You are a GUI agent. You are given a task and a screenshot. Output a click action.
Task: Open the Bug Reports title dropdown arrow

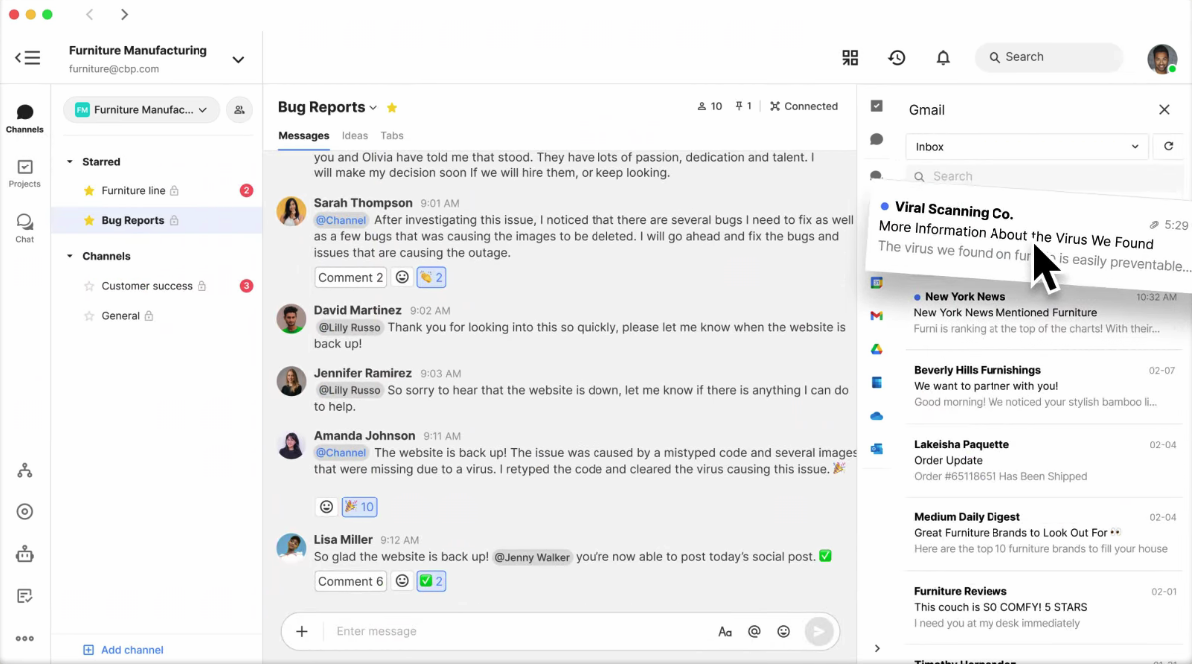point(373,108)
